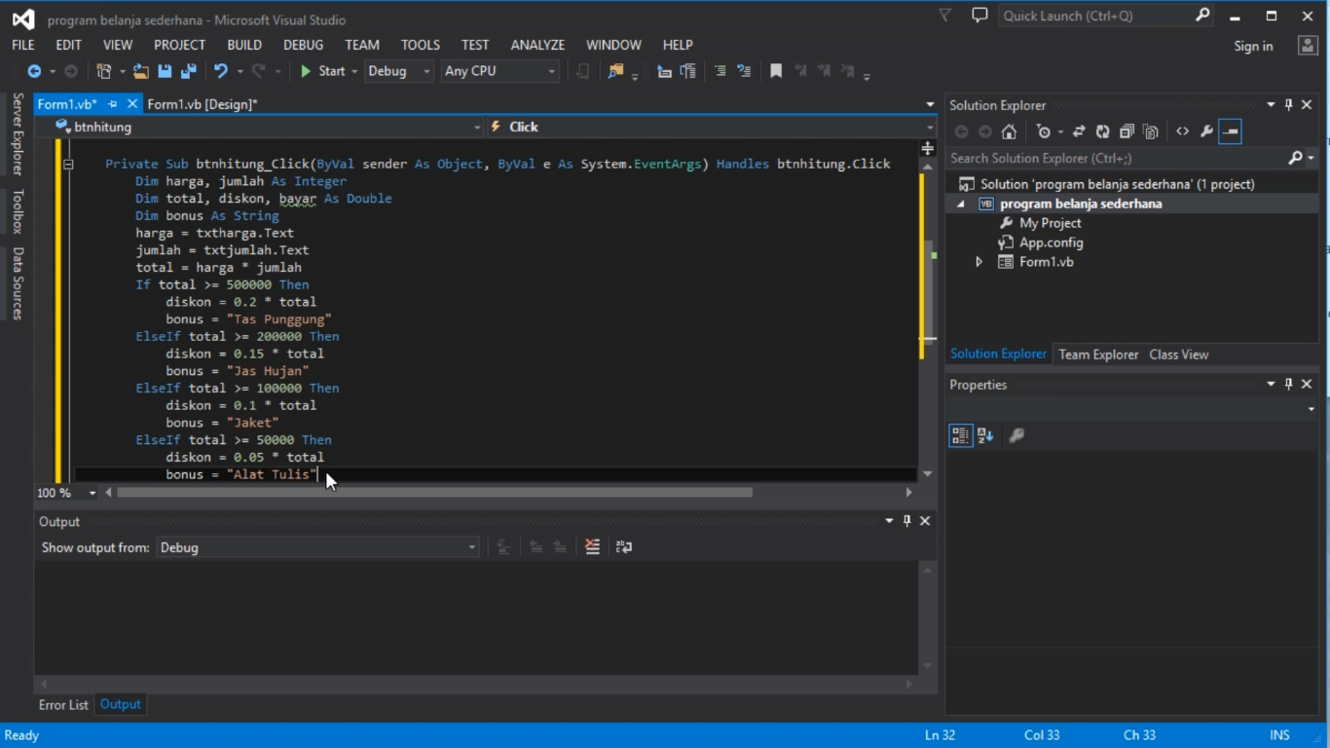This screenshot has width=1330, height=748.
Task: Switch to the Error List tab
Action: coord(63,704)
